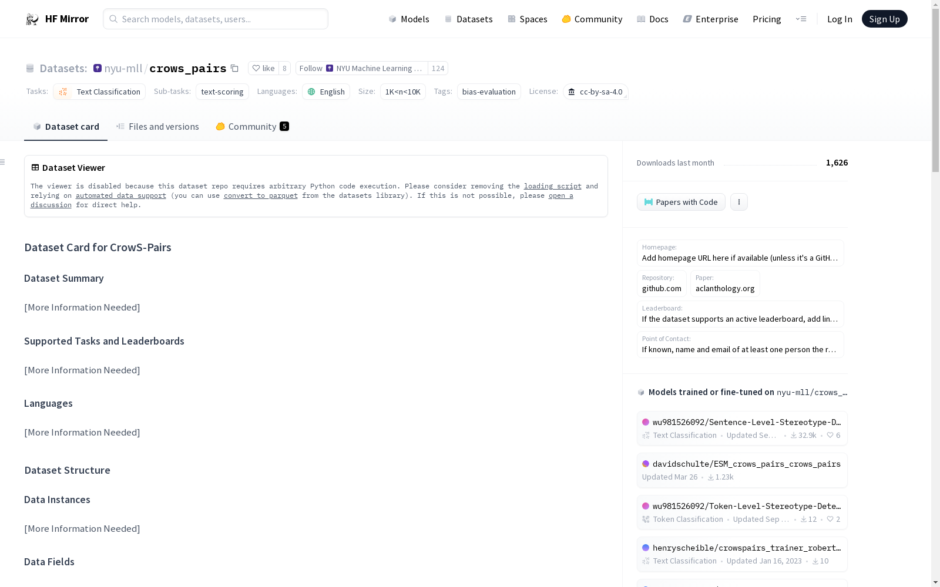Open the aclanthology.org paper link
Screen dimensions: 940x587
pos(725,284)
